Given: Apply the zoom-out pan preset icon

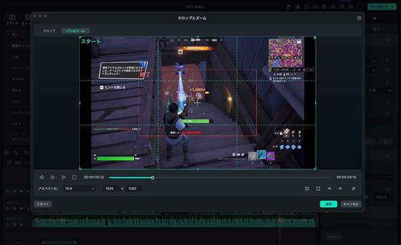Looking at the screenshot, I should [x=318, y=188].
